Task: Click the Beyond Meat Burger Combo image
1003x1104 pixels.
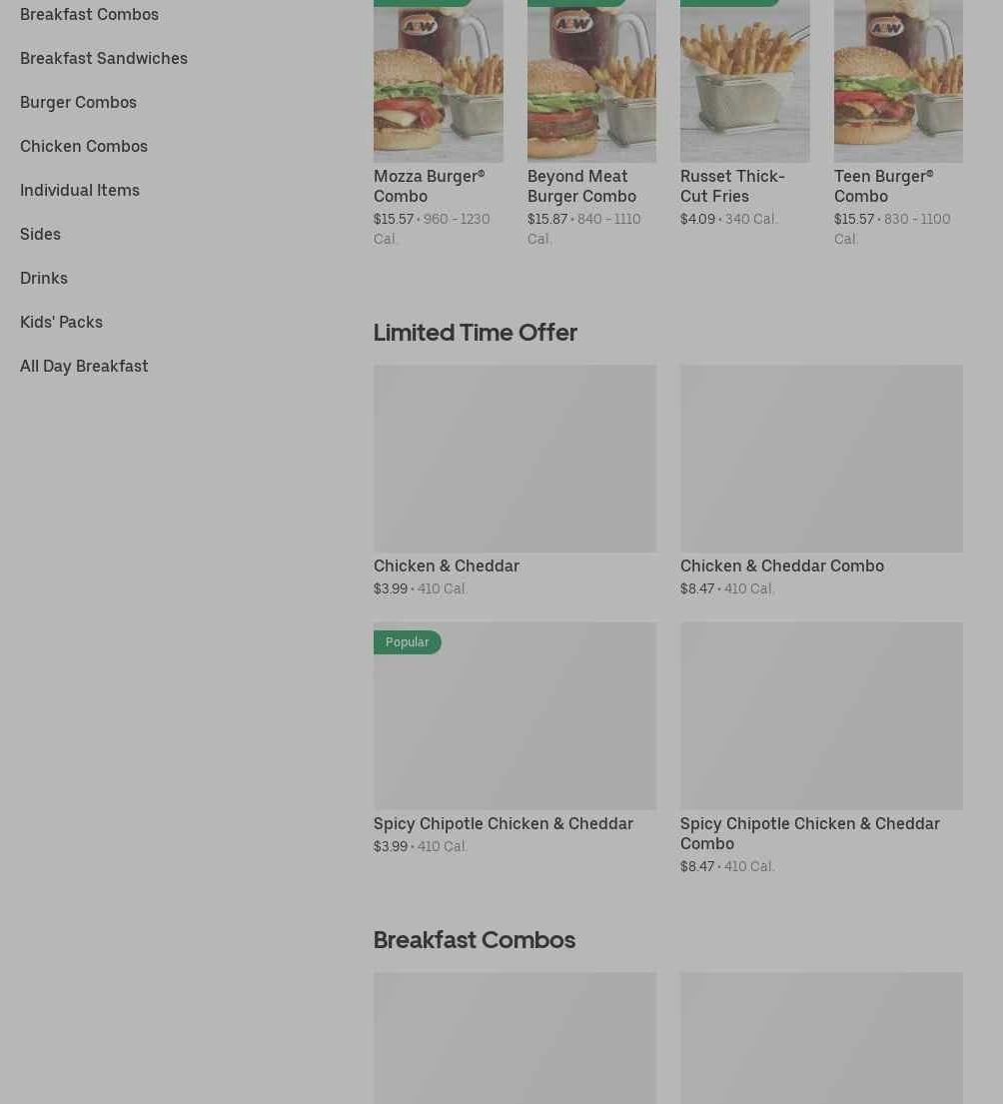Action: [x=591, y=81]
